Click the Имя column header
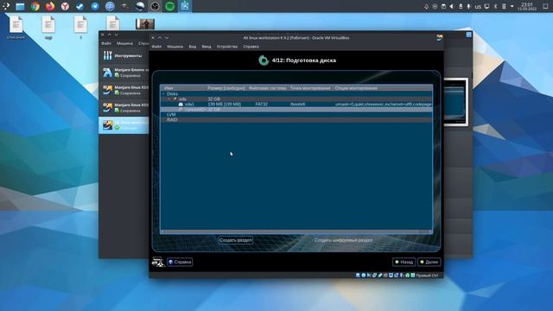Image resolution: width=553 pixels, height=311 pixels. (x=168, y=88)
